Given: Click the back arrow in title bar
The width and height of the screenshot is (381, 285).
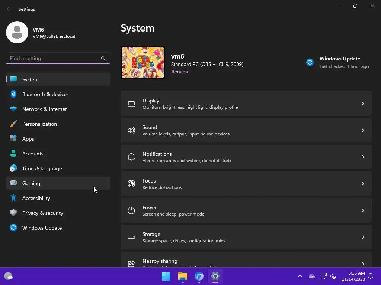Looking at the screenshot, I should [x=9, y=9].
